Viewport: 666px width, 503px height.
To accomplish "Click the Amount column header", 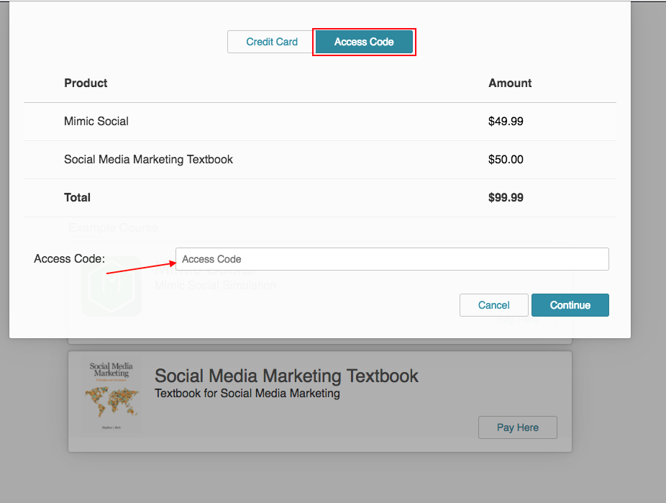I will [x=510, y=83].
